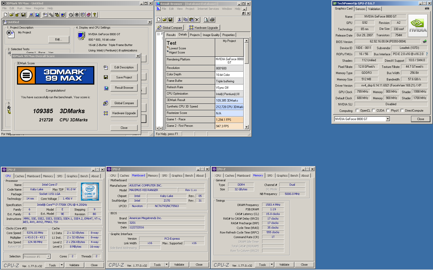Viewport: 433px width, 270px height.
Task: Close the 3DMark 99 Max Overall Score dialog
Action: pyautogui.click(x=138, y=56)
